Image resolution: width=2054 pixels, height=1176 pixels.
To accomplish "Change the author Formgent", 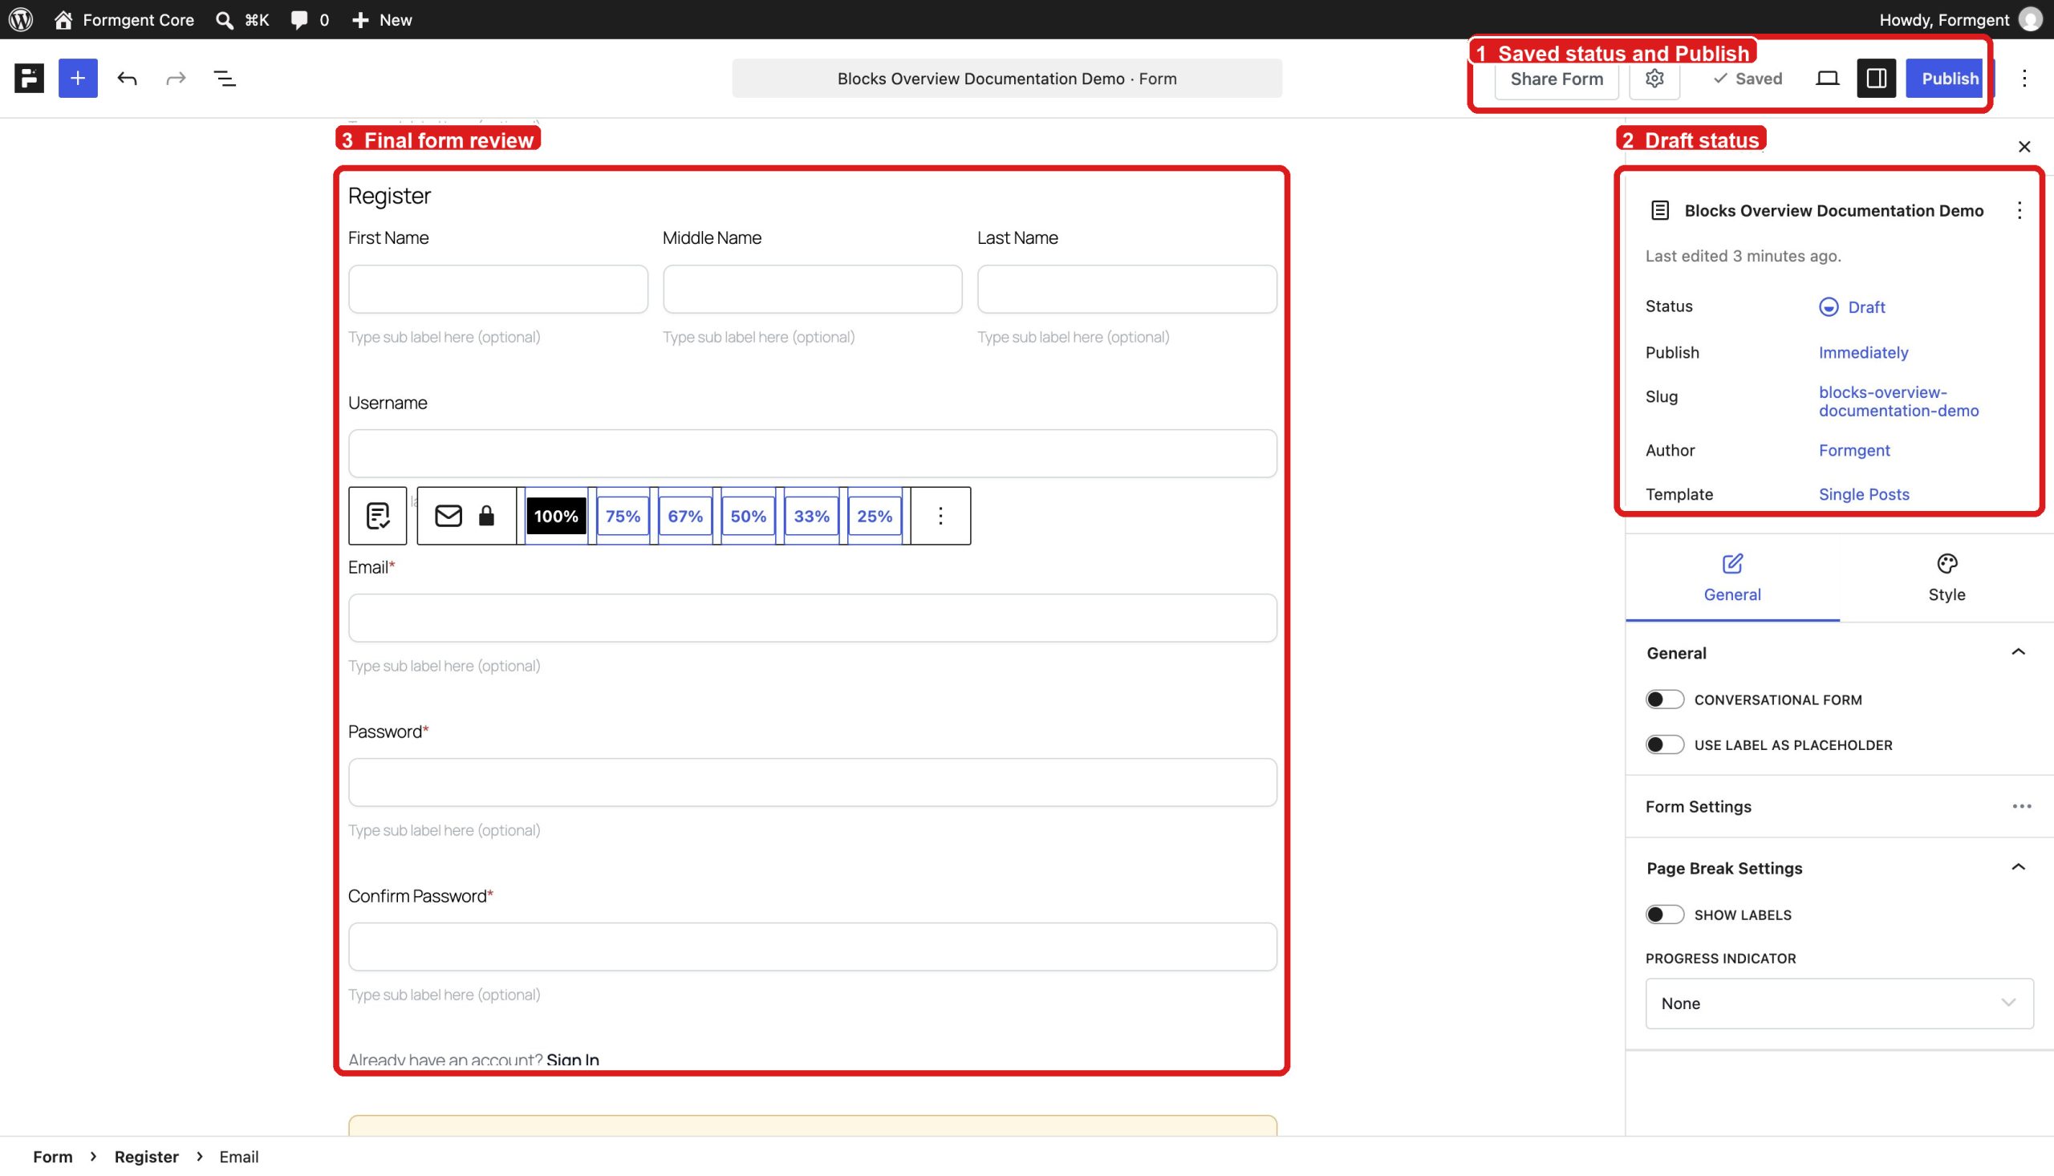I will 1853,450.
